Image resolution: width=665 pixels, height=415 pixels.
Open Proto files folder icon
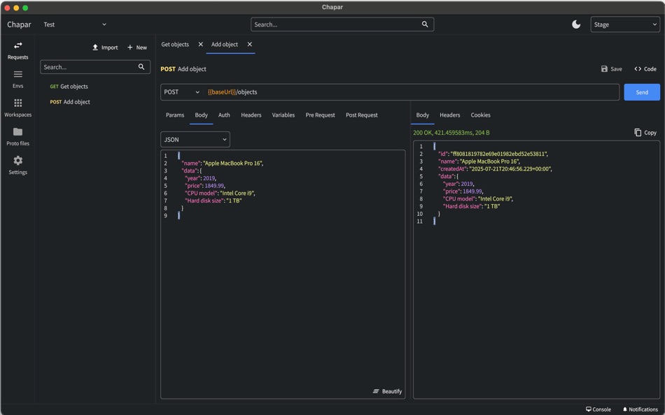coord(17,136)
